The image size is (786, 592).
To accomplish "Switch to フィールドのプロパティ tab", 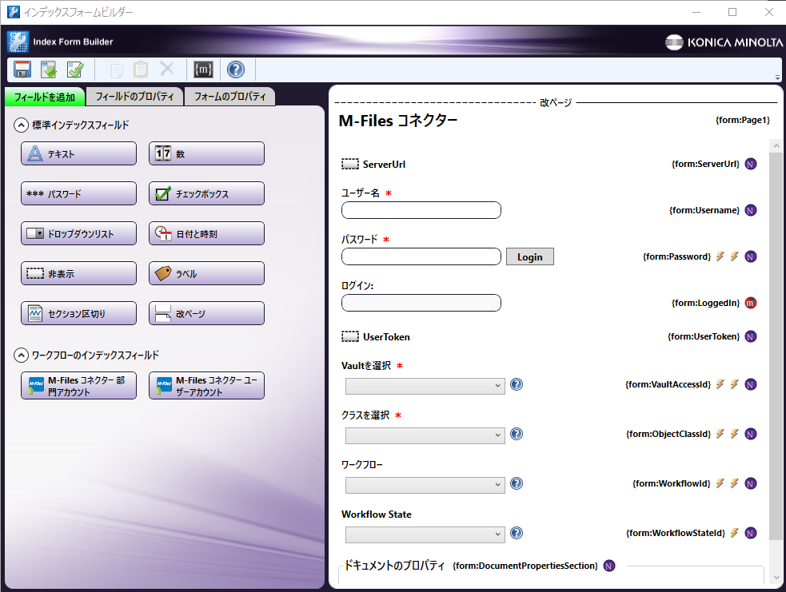I will 134,96.
